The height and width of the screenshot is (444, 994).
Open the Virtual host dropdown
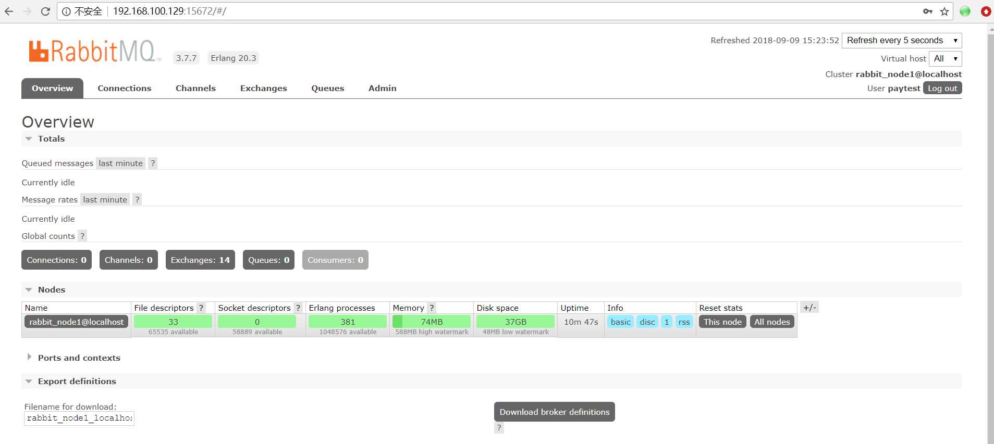coord(945,59)
